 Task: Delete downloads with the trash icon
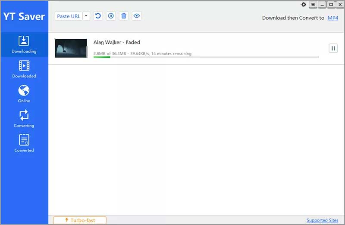click(124, 16)
